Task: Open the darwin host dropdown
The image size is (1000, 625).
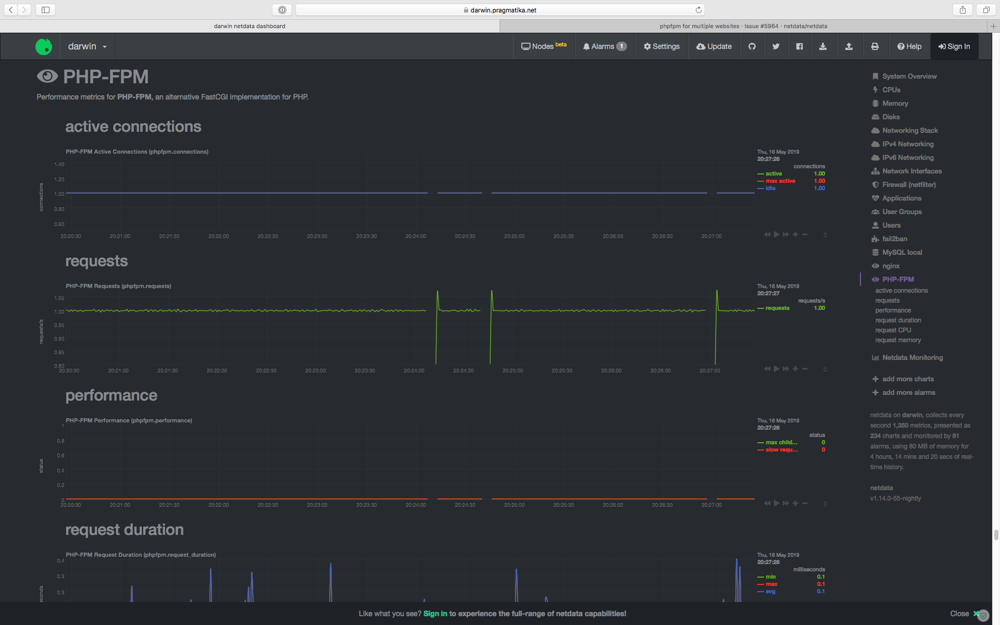Action: (87, 46)
